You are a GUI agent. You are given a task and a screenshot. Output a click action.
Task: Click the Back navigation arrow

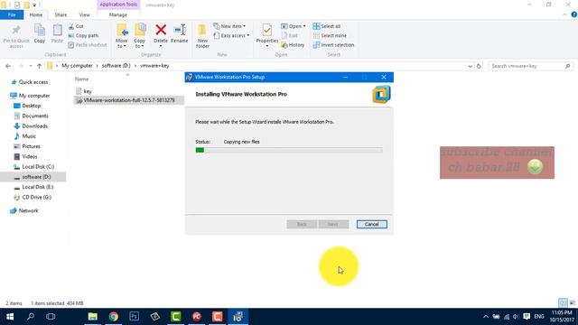click(x=8, y=66)
